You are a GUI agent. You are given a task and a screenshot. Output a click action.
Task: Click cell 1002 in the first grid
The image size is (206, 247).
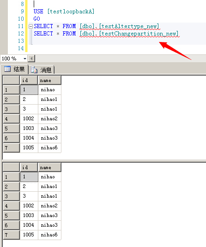pos(29,118)
